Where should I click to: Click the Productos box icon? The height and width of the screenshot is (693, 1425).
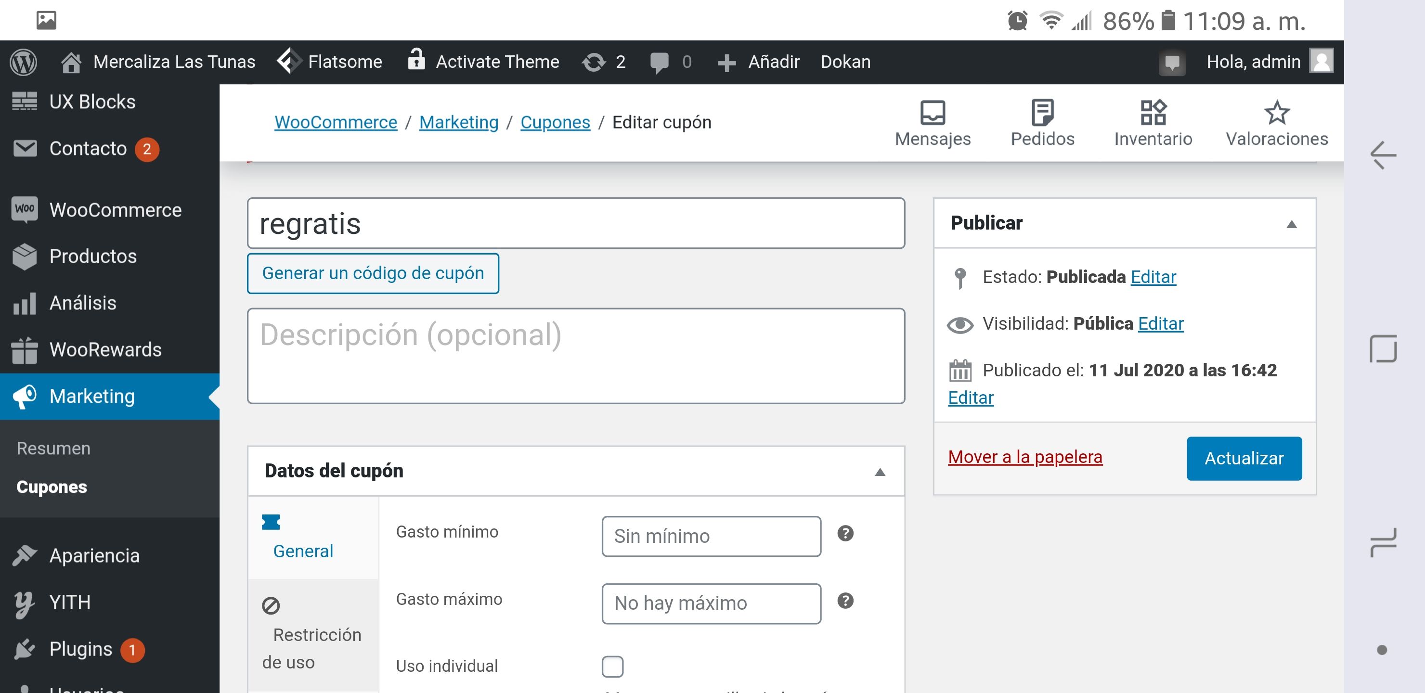point(25,257)
